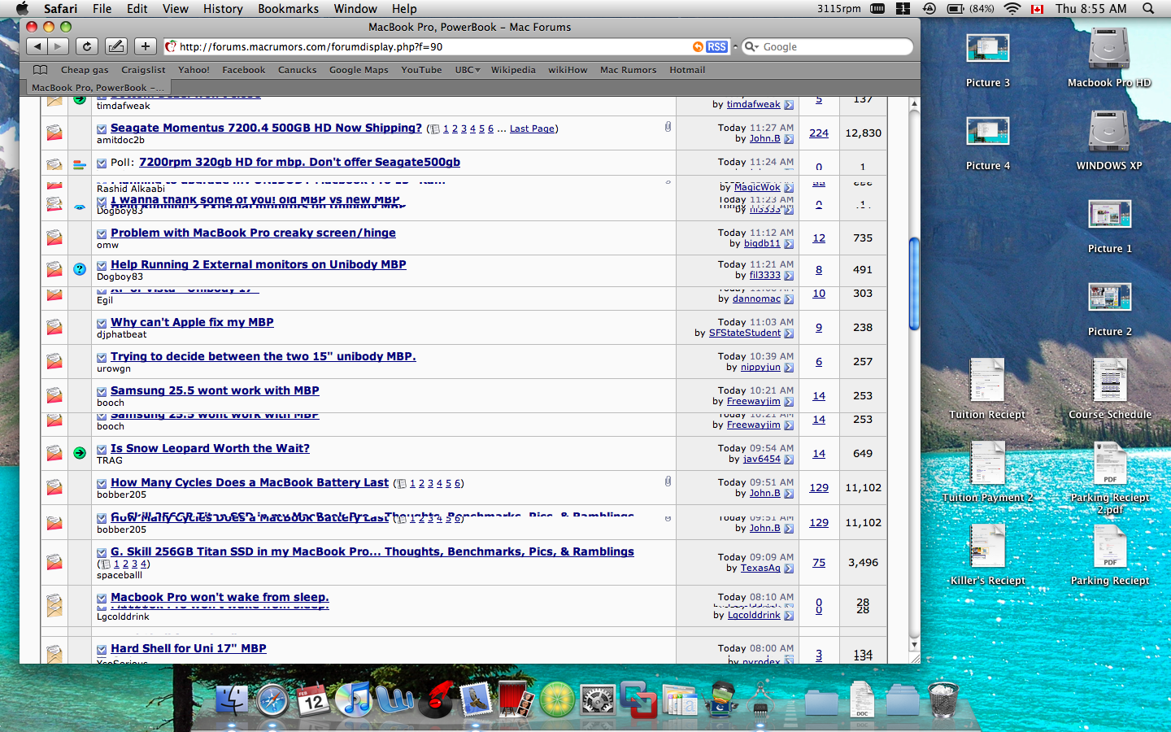The height and width of the screenshot is (732, 1171).
Task: Launch iTunes from the Dock
Action: [354, 699]
